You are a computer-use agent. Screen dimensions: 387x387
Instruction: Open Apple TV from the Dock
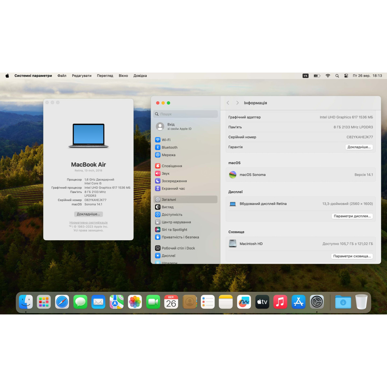pyautogui.click(x=262, y=302)
